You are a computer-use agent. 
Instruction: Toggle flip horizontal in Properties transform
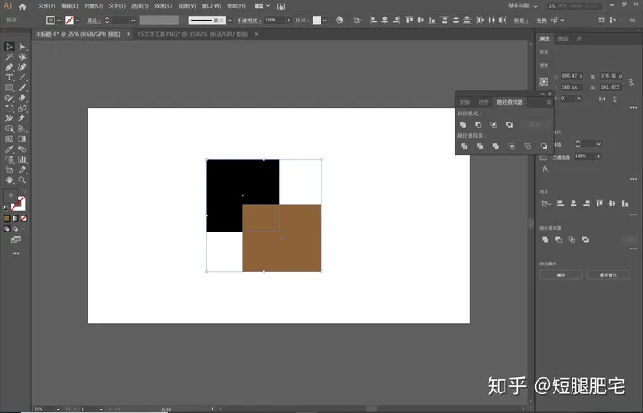coord(602,99)
